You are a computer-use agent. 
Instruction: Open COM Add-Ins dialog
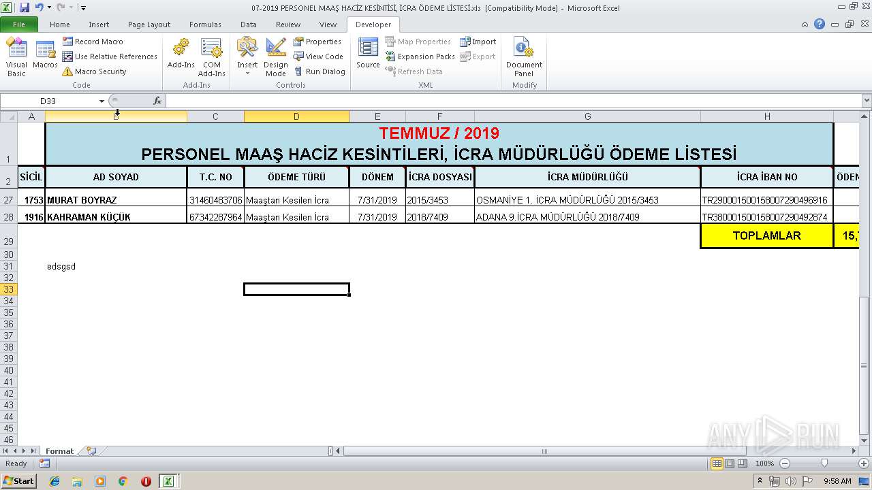[212, 57]
